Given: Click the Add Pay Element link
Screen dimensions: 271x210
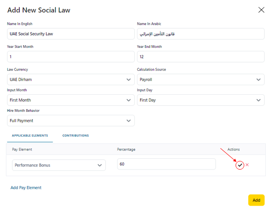Looking at the screenshot, I should pyautogui.click(x=26, y=188).
